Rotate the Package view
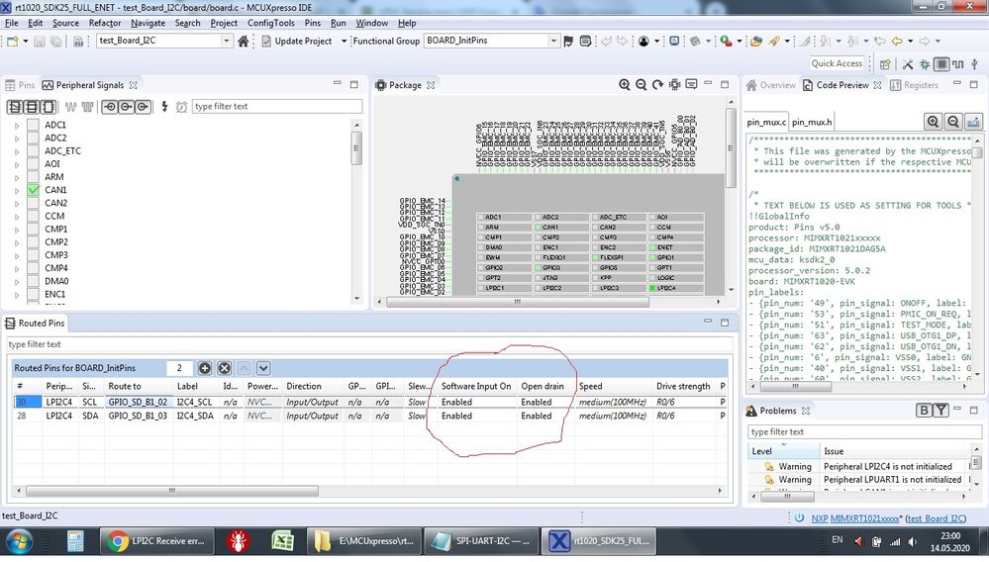The image size is (989, 562). pyautogui.click(x=658, y=84)
